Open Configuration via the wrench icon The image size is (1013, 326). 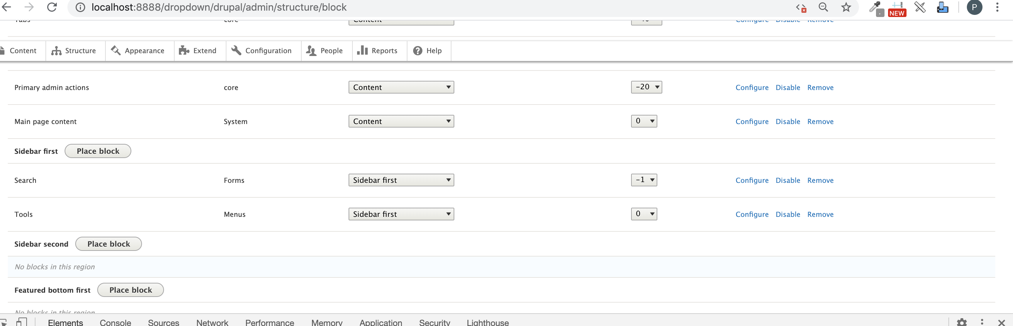[235, 51]
